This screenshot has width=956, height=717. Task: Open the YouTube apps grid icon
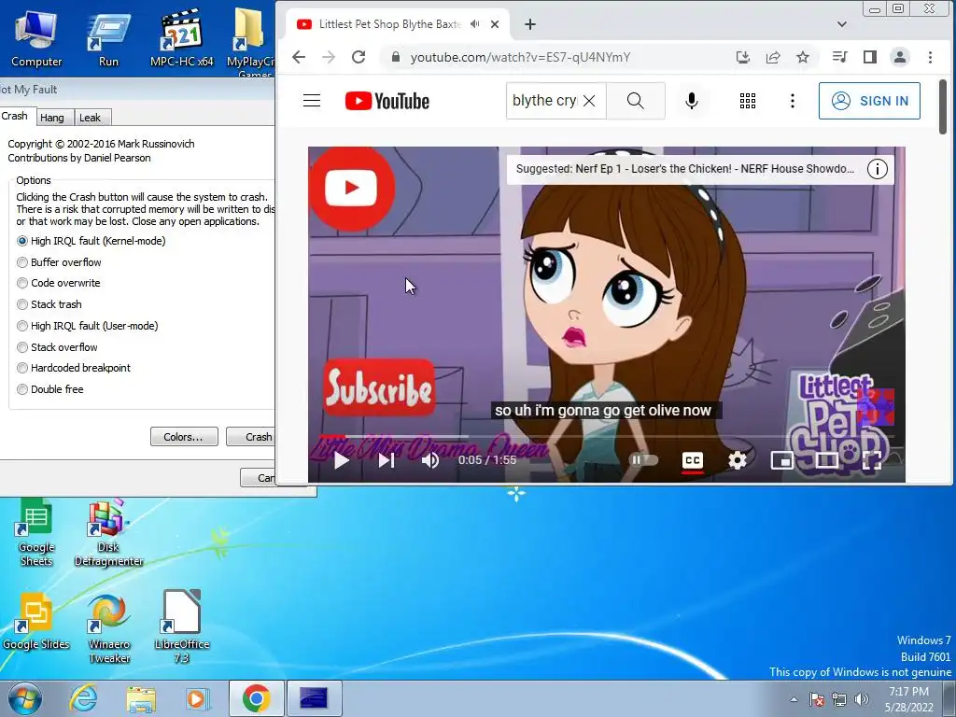pyautogui.click(x=748, y=101)
